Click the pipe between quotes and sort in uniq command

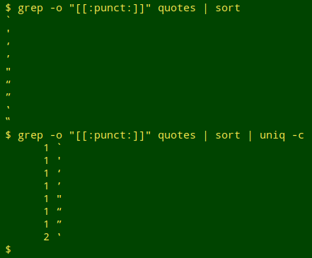point(206,136)
